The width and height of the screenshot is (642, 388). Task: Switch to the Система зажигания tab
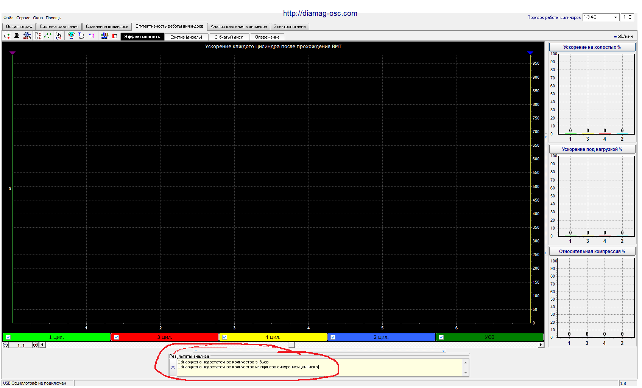coord(59,26)
